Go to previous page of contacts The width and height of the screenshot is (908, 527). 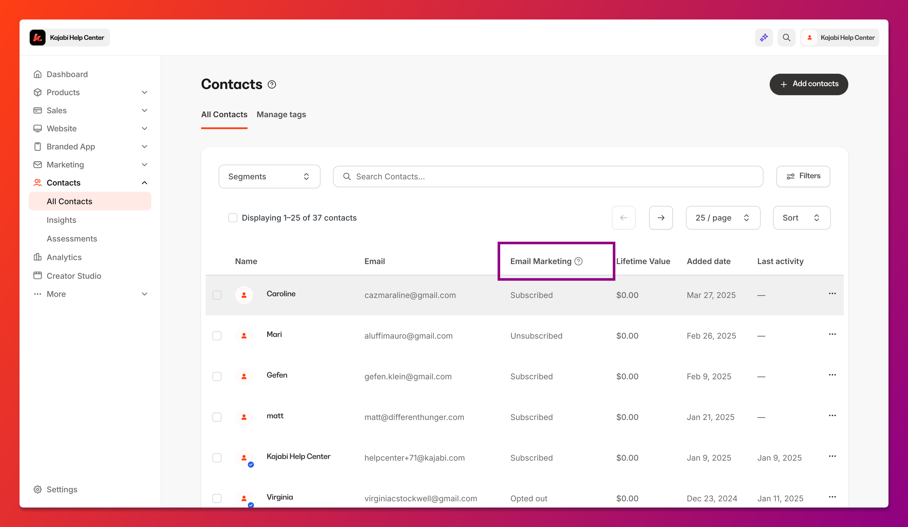tap(623, 218)
